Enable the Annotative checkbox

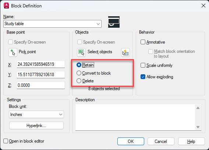[143, 42]
